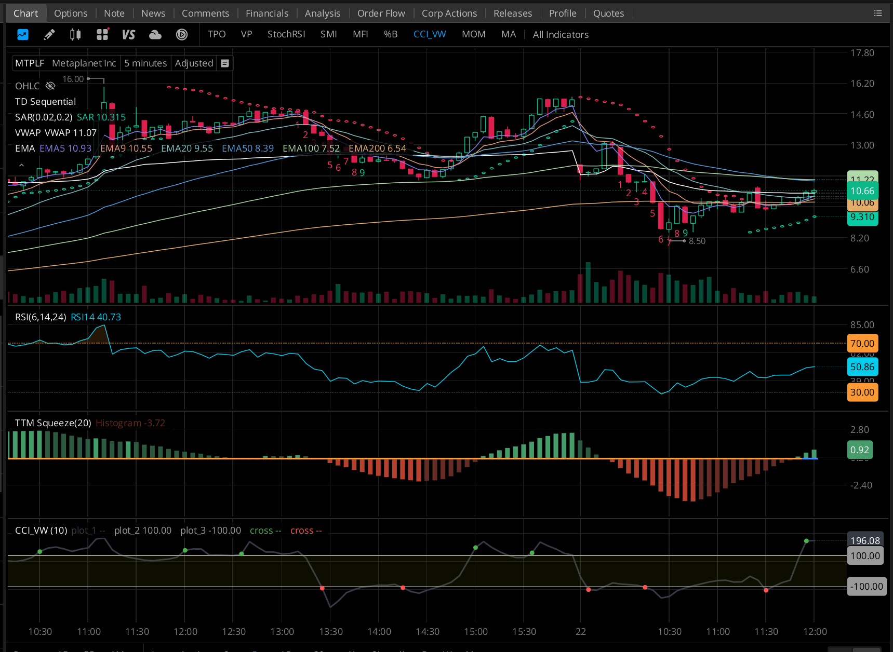Open the Financials tab
The height and width of the screenshot is (652, 893).
pos(267,13)
